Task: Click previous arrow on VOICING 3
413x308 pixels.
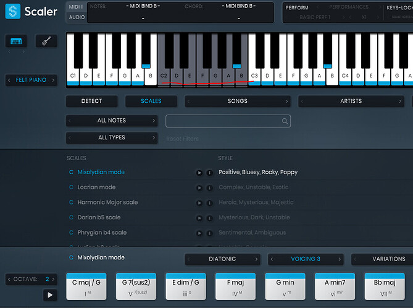Action: pyautogui.click(x=272, y=259)
